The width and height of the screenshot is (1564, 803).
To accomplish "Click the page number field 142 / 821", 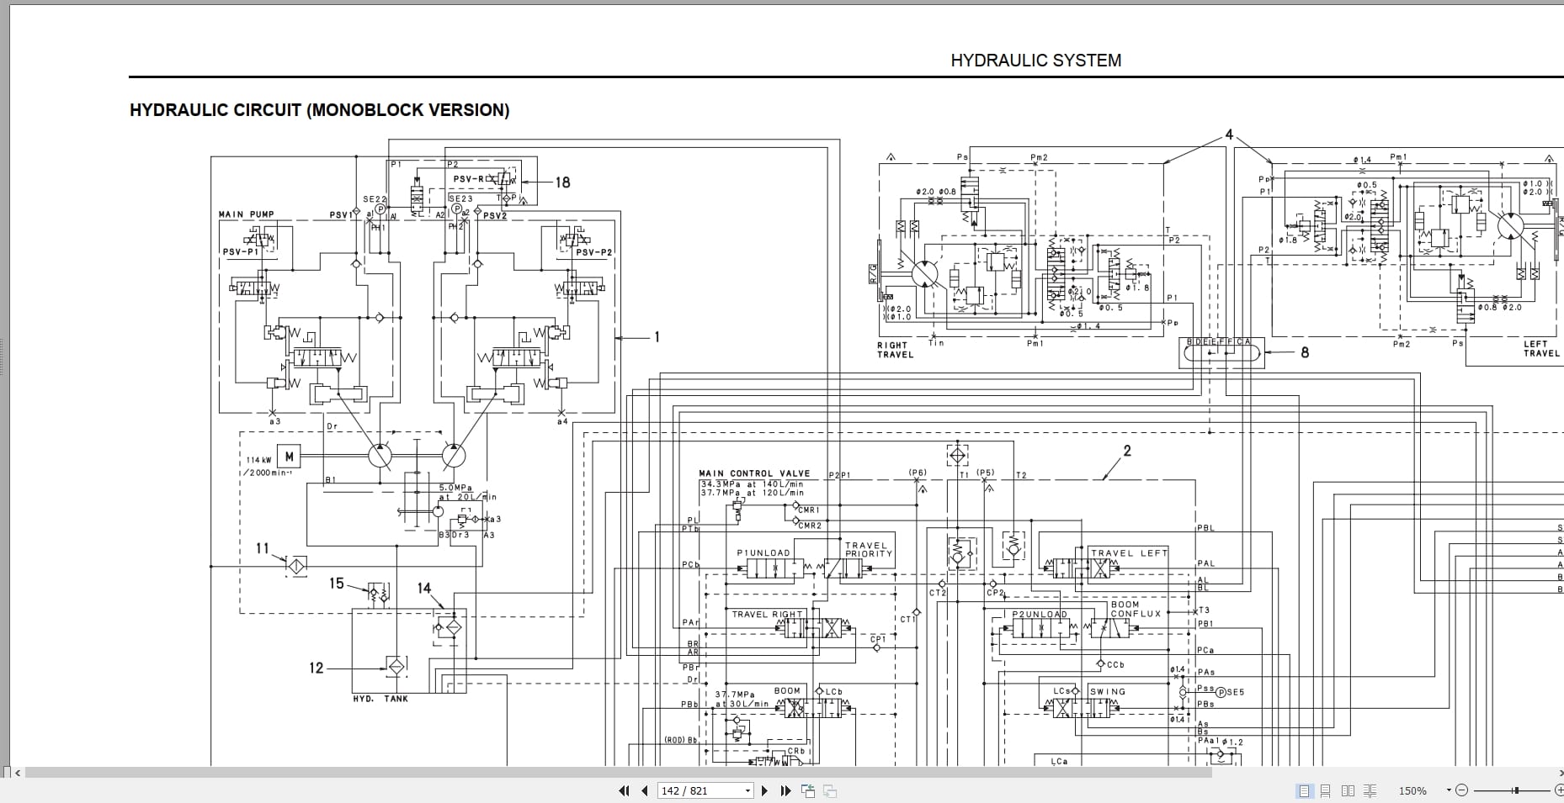I will click(700, 790).
